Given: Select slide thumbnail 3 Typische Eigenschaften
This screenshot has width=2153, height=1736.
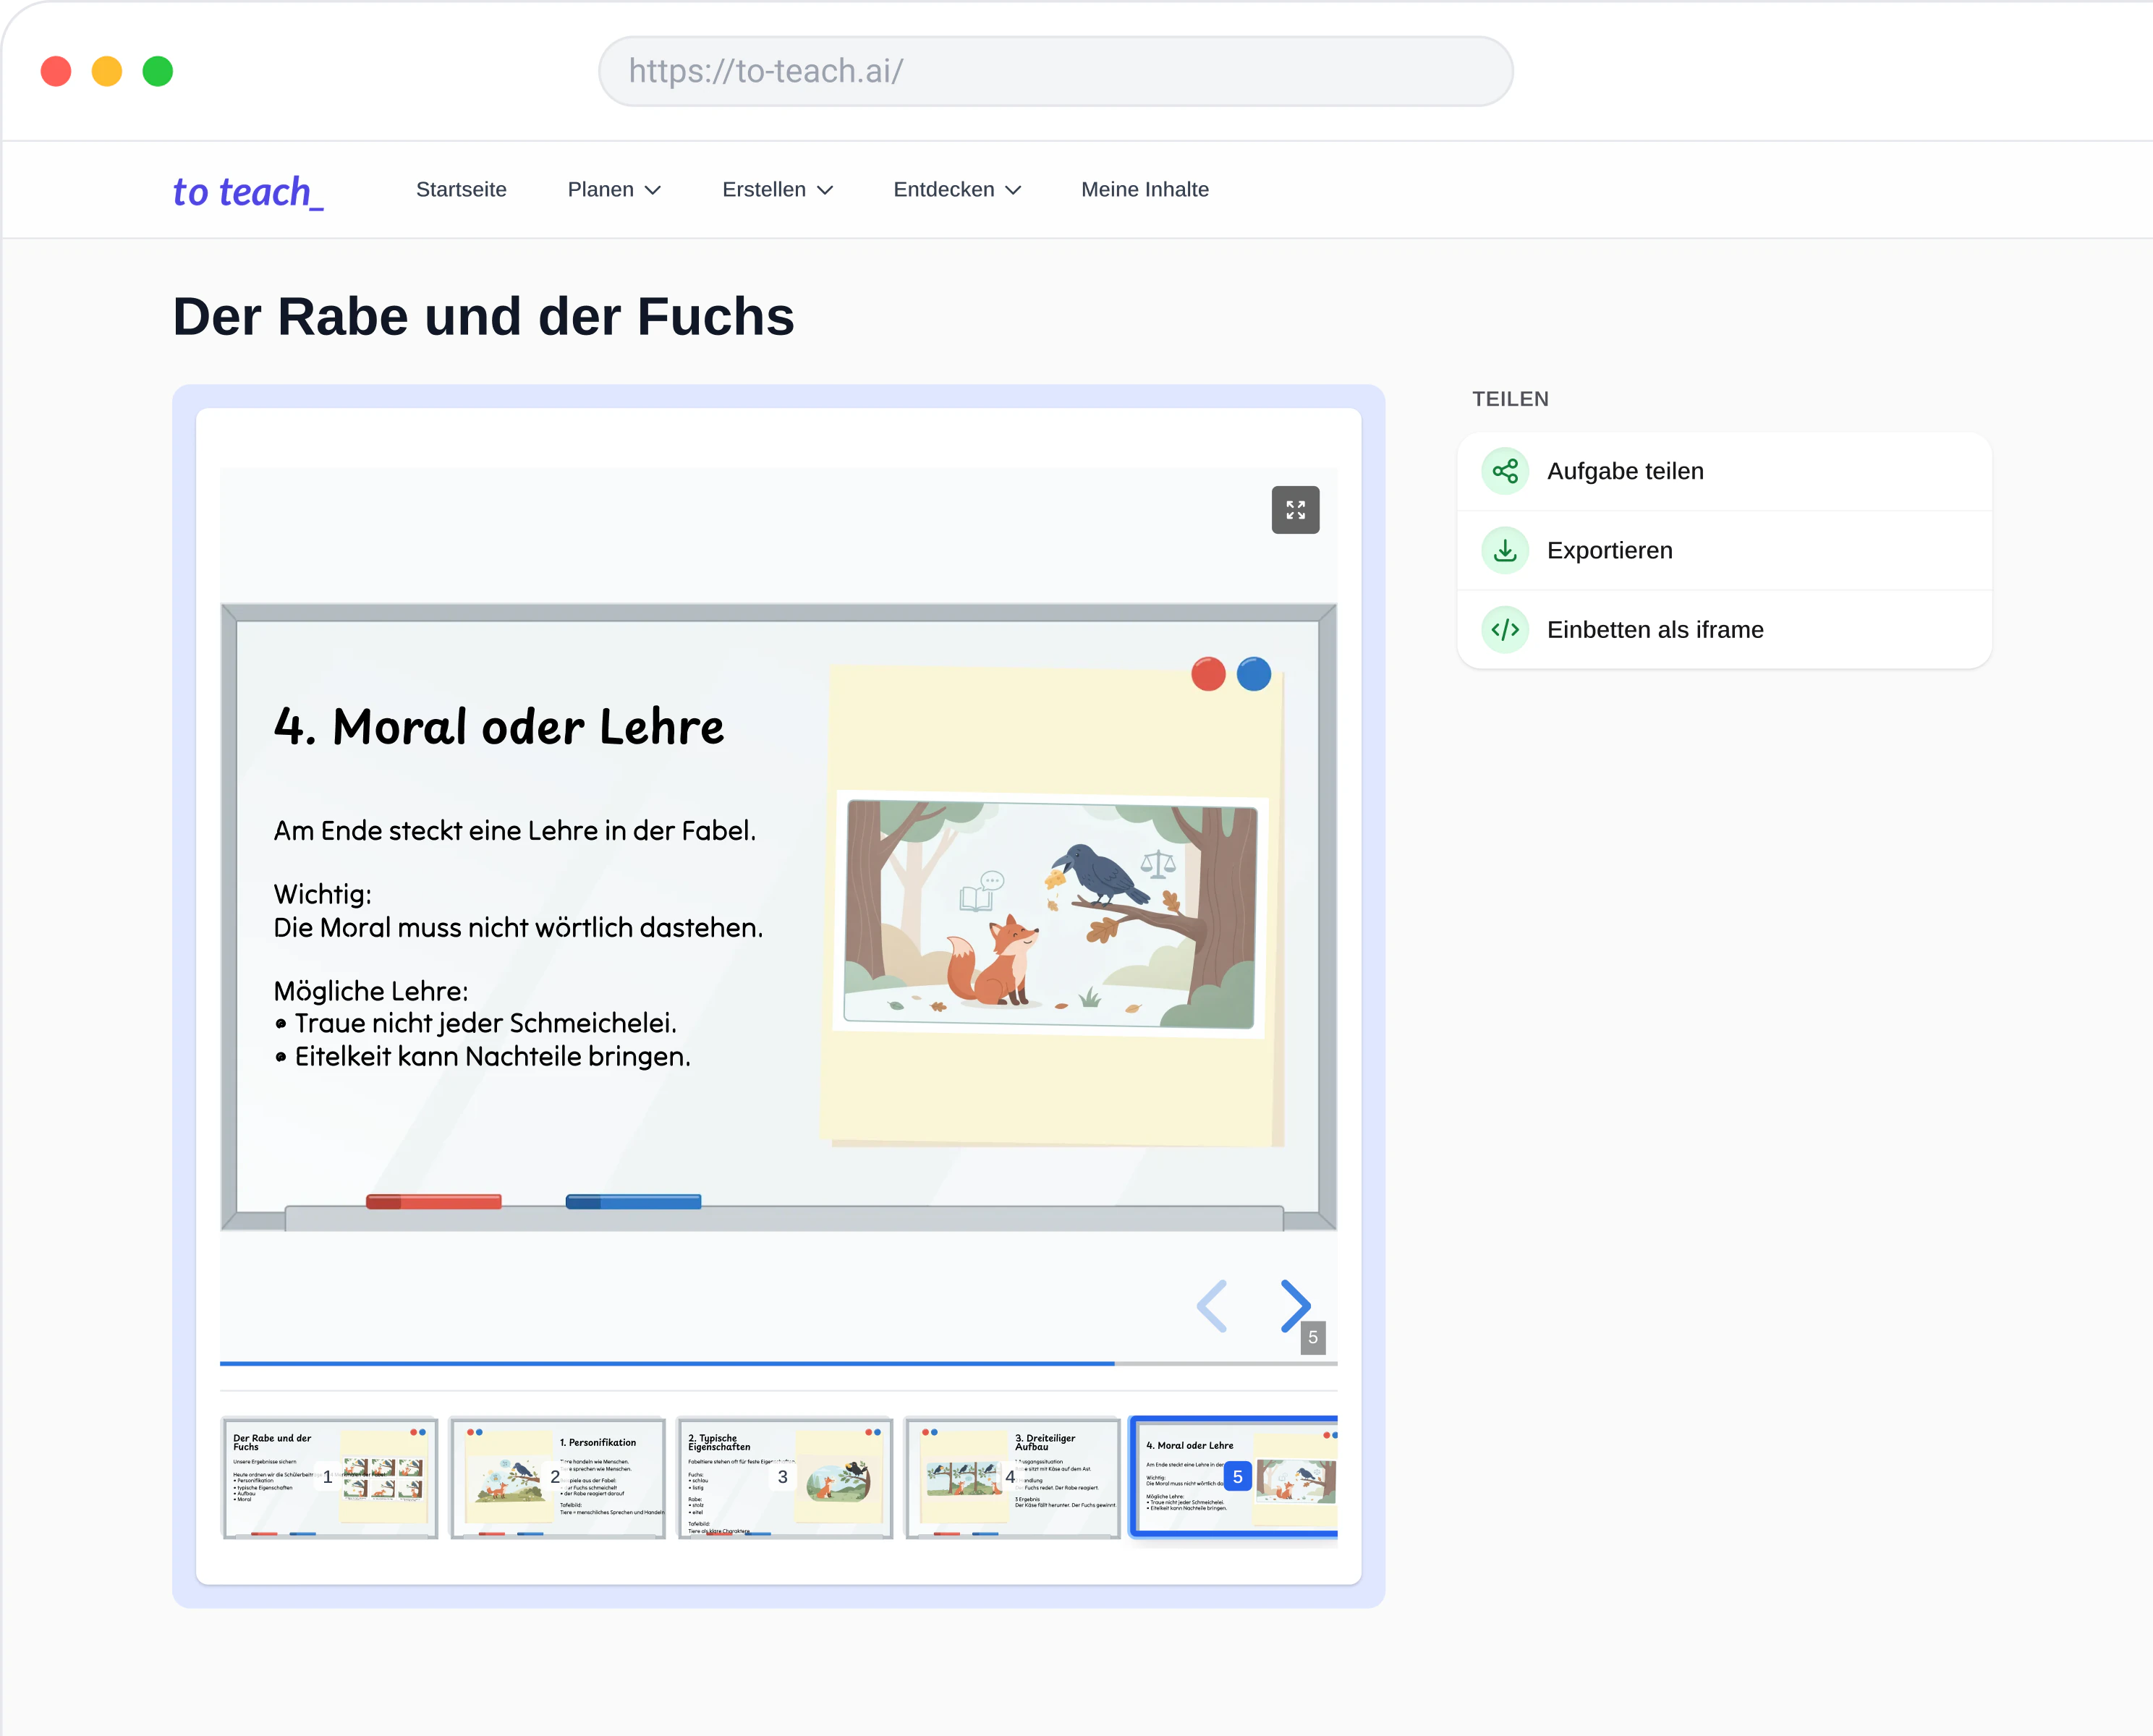Looking at the screenshot, I should pyautogui.click(x=785, y=1477).
